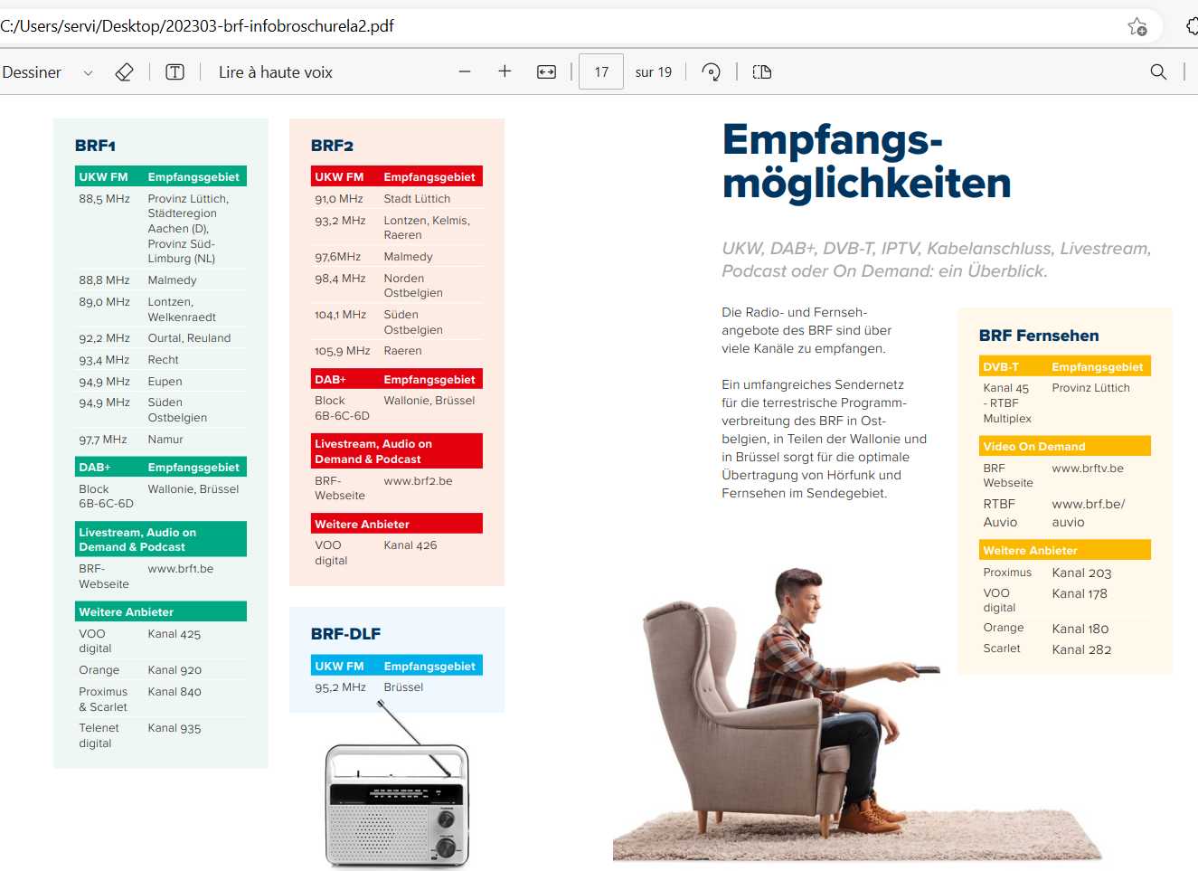Viewport: 1198px width, 871px height.
Task: Click the Provinz Lüttich DVB-T area
Action: pyautogui.click(x=1090, y=388)
